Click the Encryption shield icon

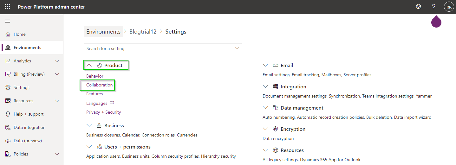(276, 129)
